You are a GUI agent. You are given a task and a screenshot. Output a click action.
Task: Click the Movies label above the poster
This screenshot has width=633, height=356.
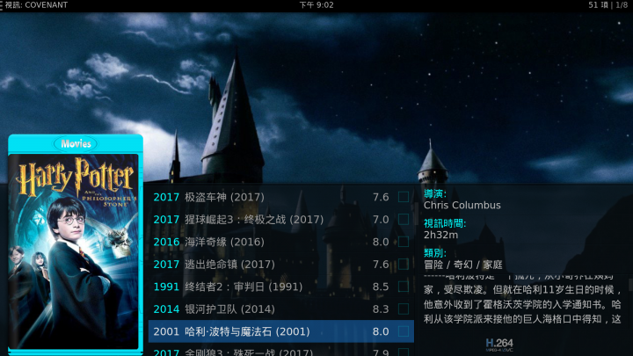pyautogui.click(x=76, y=143)
